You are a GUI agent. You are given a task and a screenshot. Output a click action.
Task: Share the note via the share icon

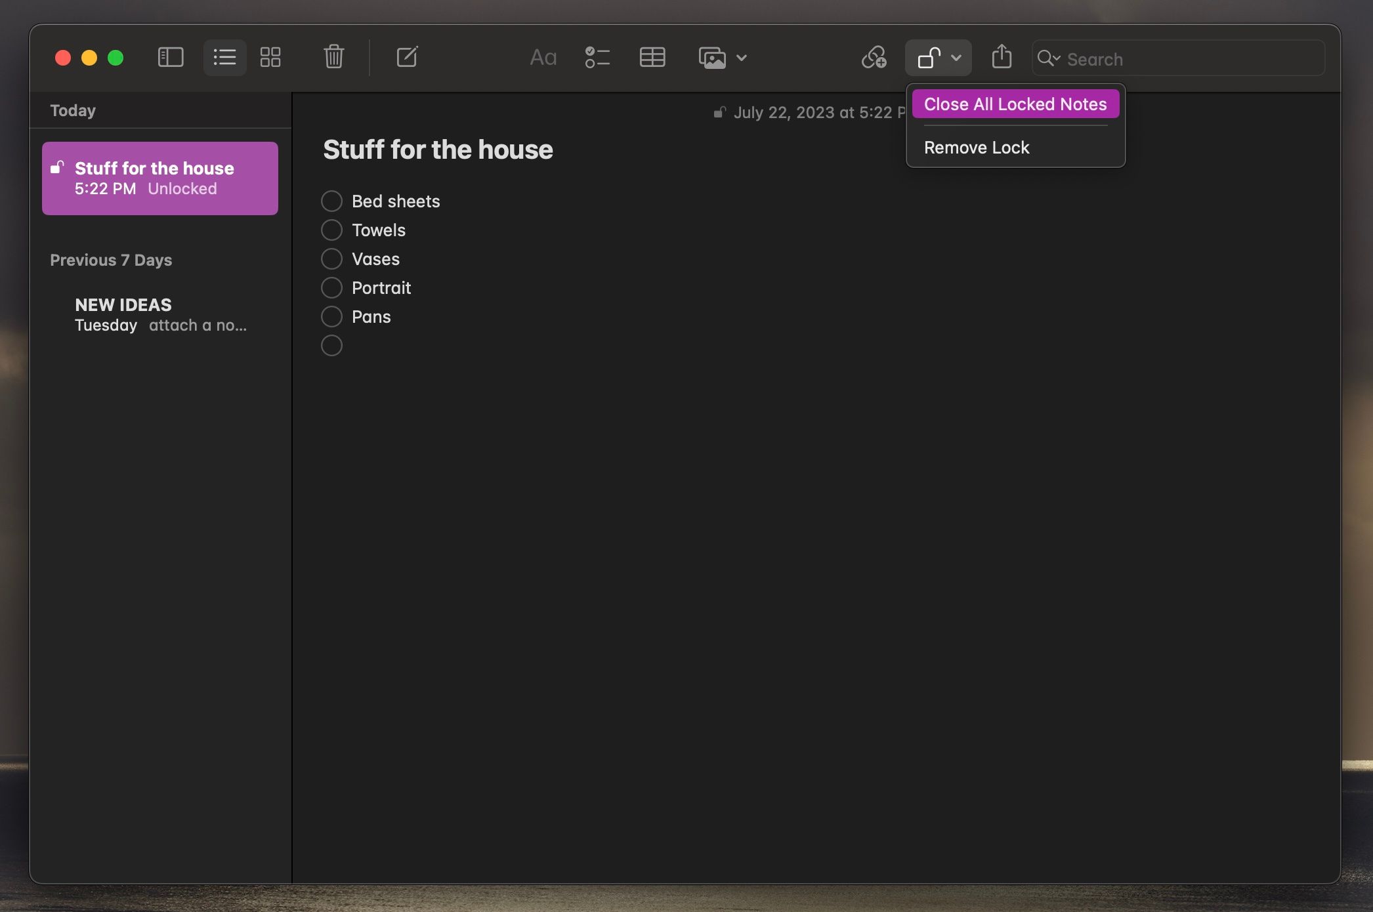pos(1001,58)
